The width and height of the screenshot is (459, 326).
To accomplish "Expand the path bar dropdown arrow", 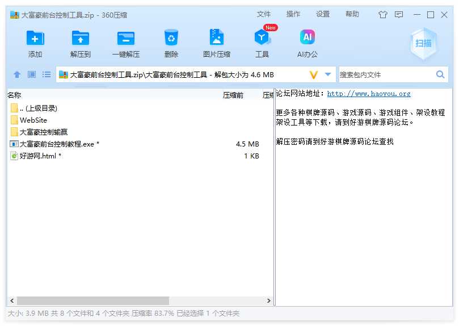I will coord(328,74).
